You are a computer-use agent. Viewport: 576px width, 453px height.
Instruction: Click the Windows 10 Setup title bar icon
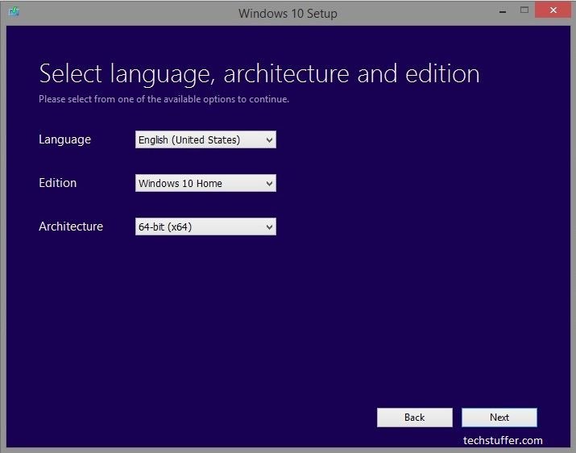point(14,12)
